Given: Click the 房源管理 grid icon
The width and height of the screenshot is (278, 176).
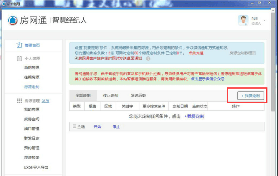Looking at the screenshot, I should (20, 101).
